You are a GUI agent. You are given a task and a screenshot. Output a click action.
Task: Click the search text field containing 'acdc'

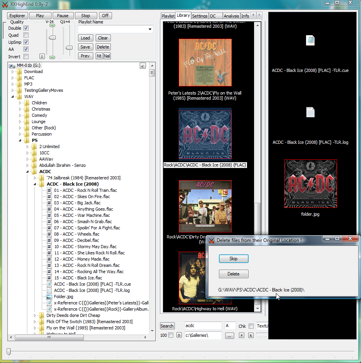click(x=203, y=326)
